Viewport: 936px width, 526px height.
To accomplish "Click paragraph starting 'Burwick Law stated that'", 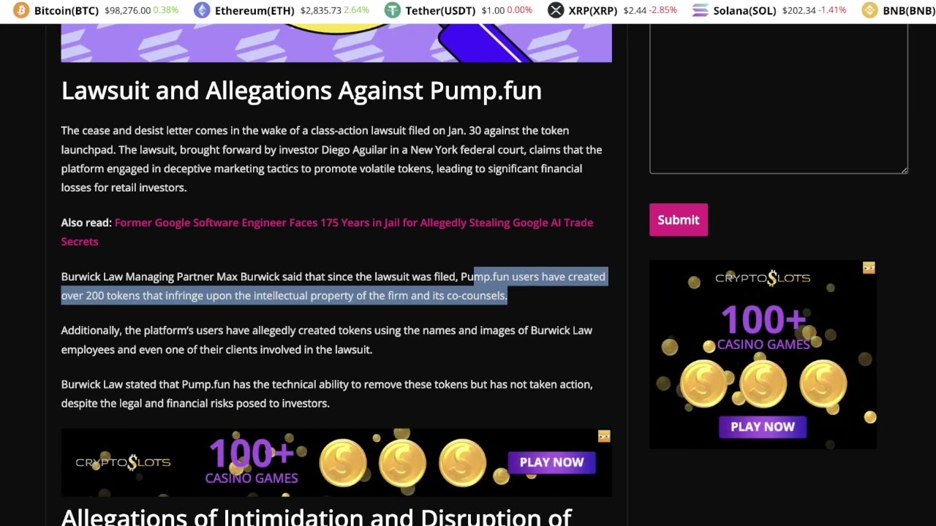I will click(327, 394).
